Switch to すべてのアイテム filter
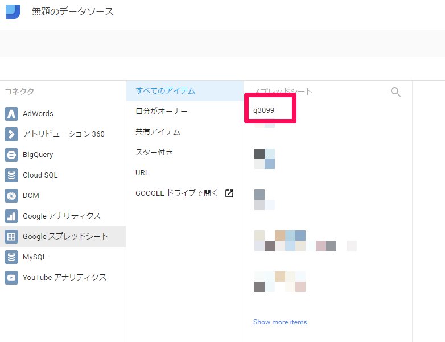The image size is (445, 342). click(x=185, y=91)
